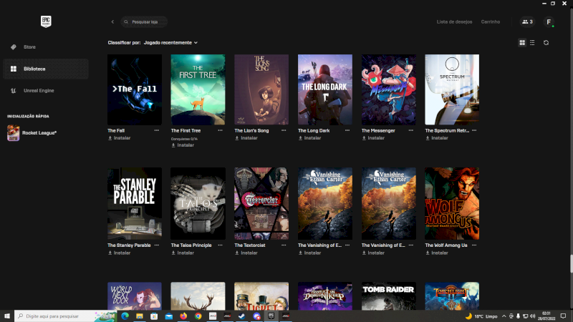Open Microsoft Edge from taskbar
Image resolution: width=573 pixels, height=322 pixels.
[x=125, y=316]
